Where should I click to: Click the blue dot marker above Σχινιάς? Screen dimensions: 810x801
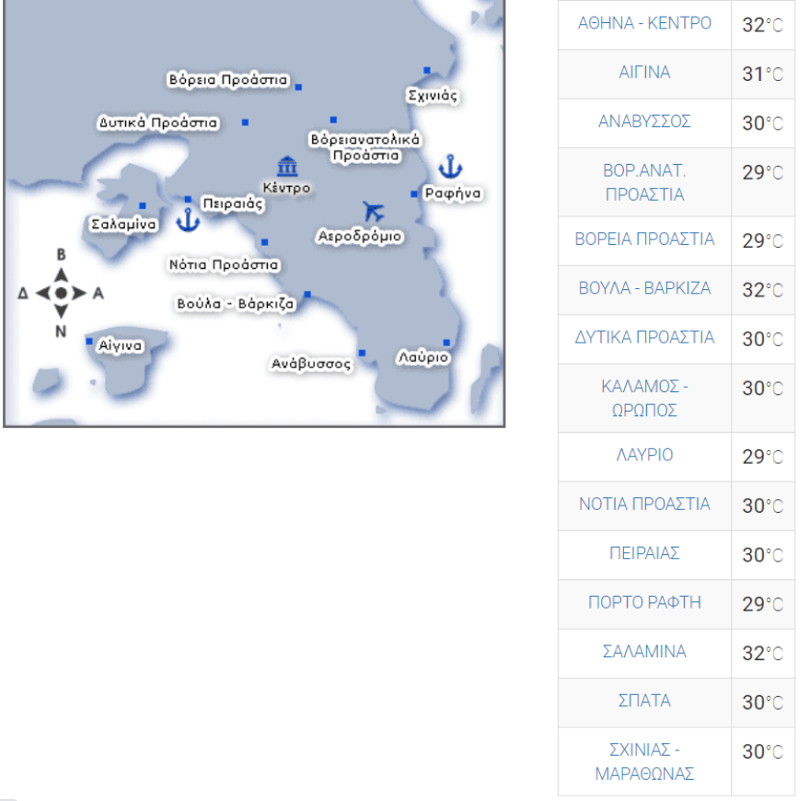427,70
